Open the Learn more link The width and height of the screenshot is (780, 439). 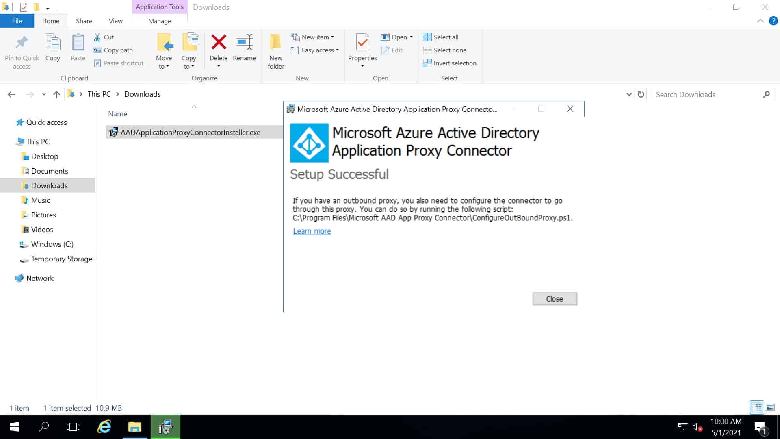click(312, 231)
